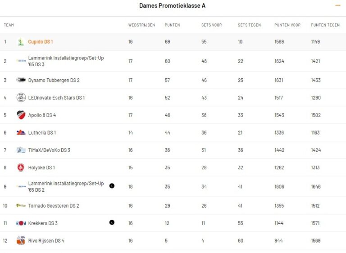Click the Dynamo Tubbergen DS 2 logo
Image resolution: width=346 pixels, height=253 pixels.
[21, 80]
